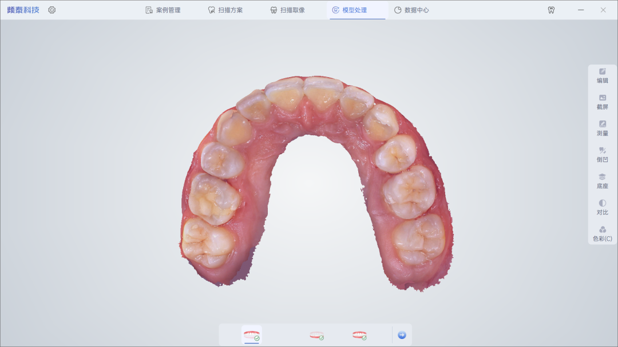Open the 编辑 edit tool
The width and height of the screenshot is (618, 347).
(602, 76)
